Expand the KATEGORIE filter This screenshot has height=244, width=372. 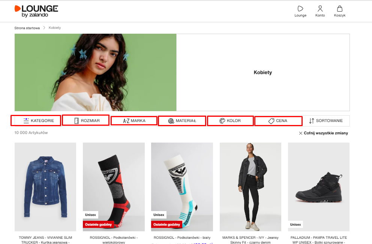coord(36,121)
